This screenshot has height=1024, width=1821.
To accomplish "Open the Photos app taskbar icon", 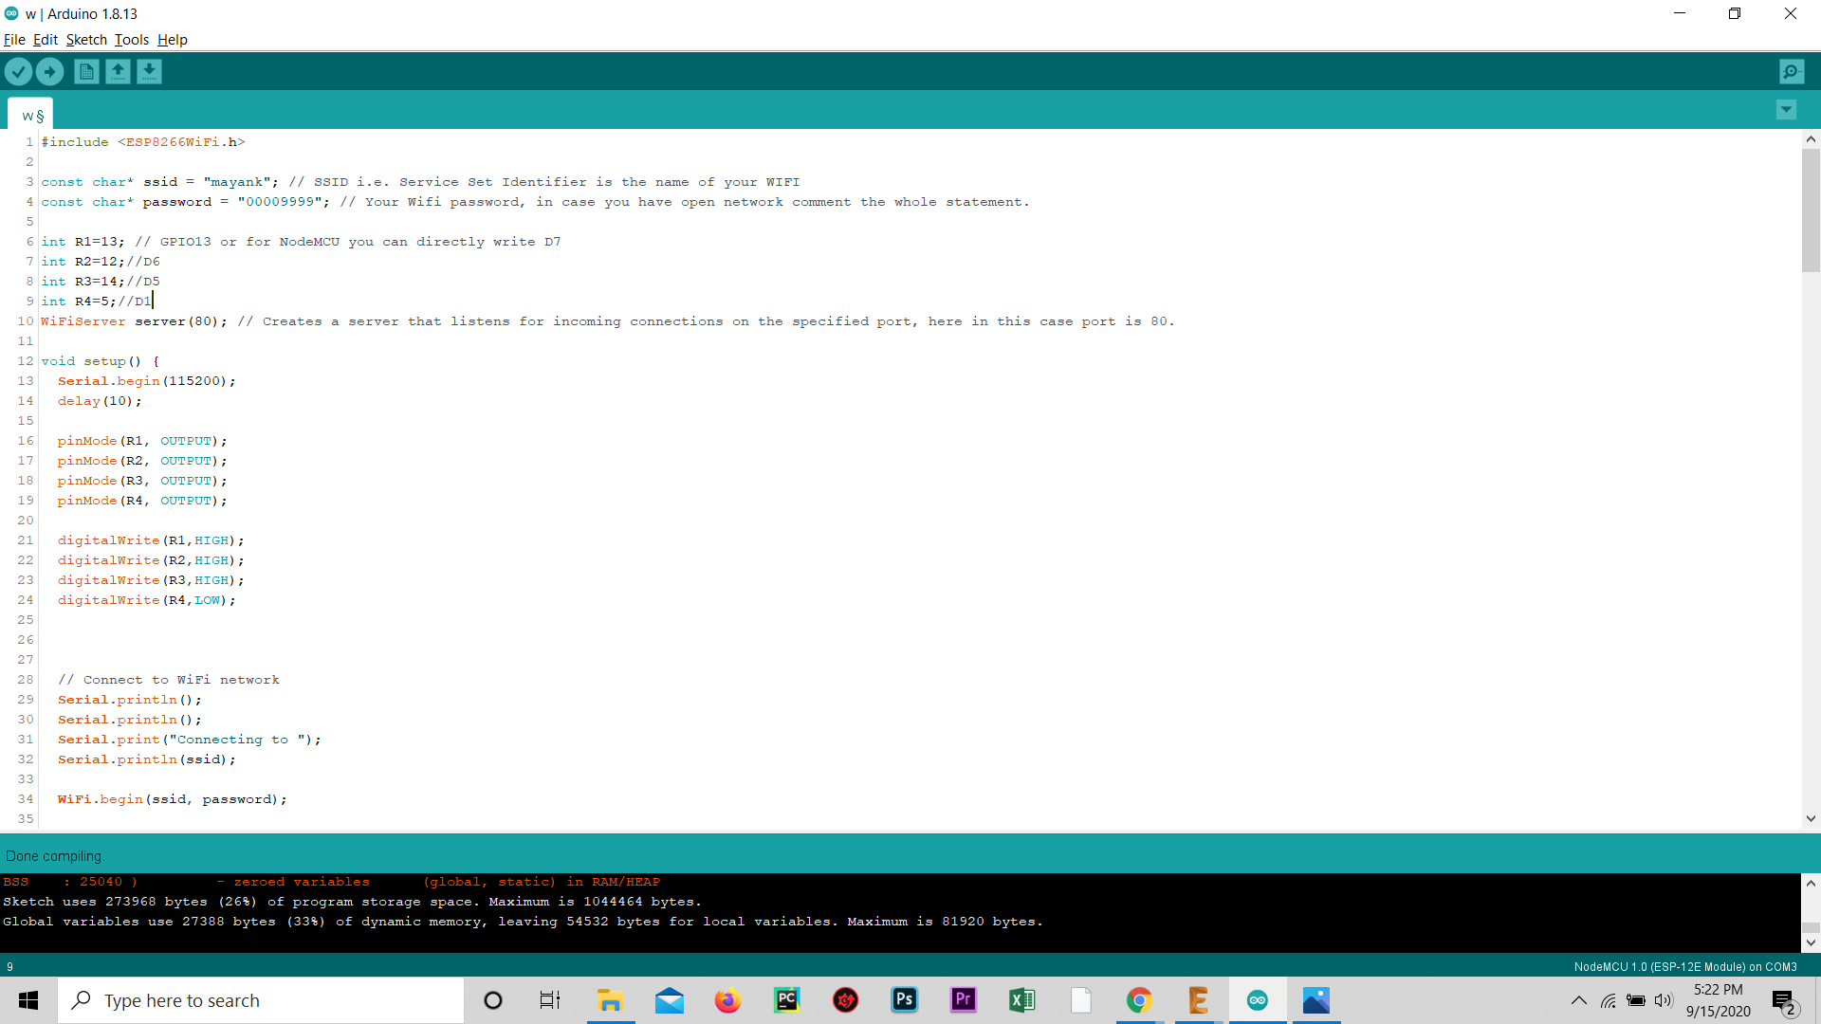I will click(1316, 1000).
